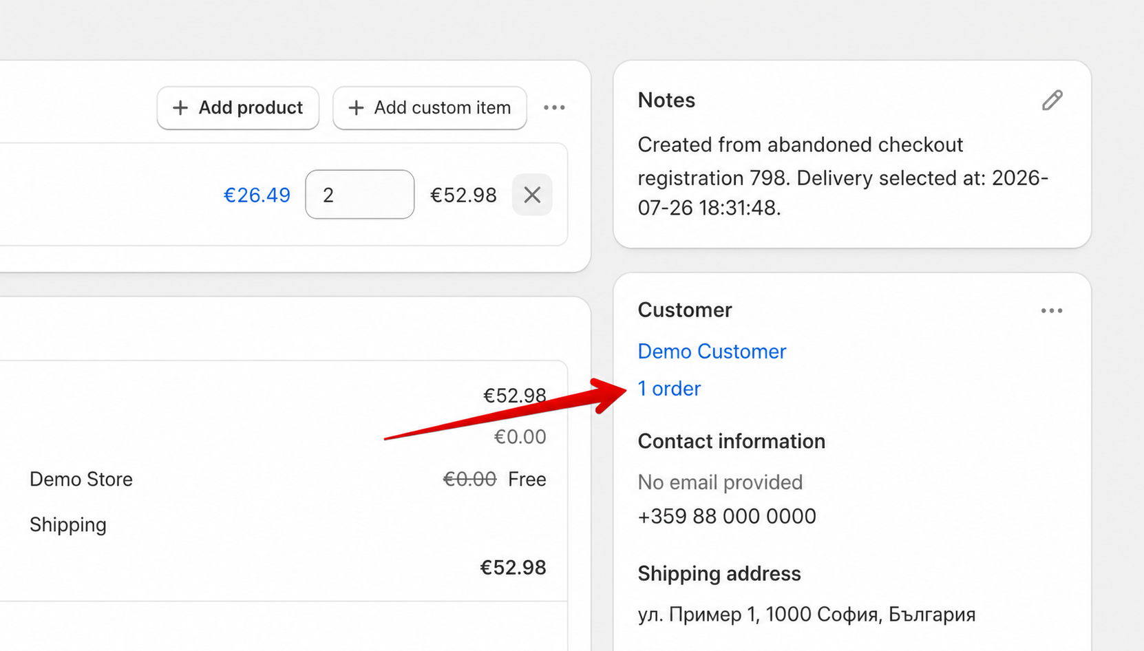The height and width of the screenshot is (651, 1144).
Task: Open products section more options menu
Action: point(554,107)
